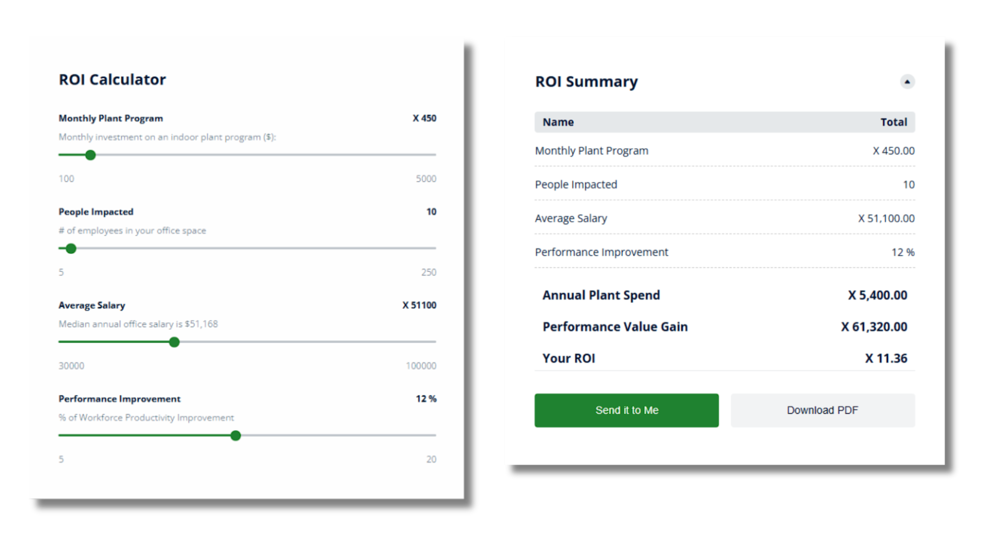The height and width of the screenshot is (553, 983).
Task: Click the Download PDF button
Action: [822, 410]
